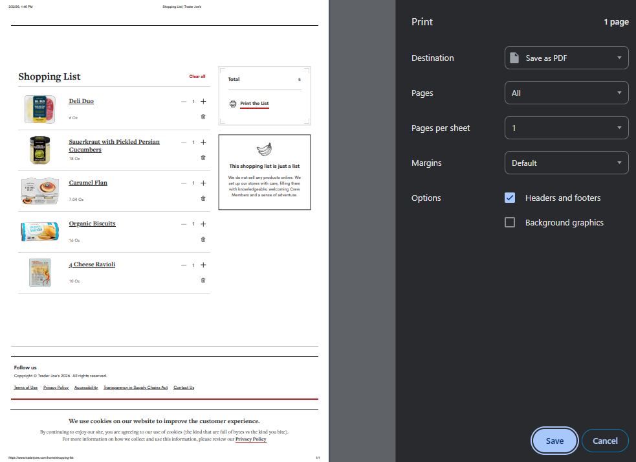The height and width of the screenshot is (462, 636).
Task: Enable Background graphics checkbox
Action: tap(510, 222)
